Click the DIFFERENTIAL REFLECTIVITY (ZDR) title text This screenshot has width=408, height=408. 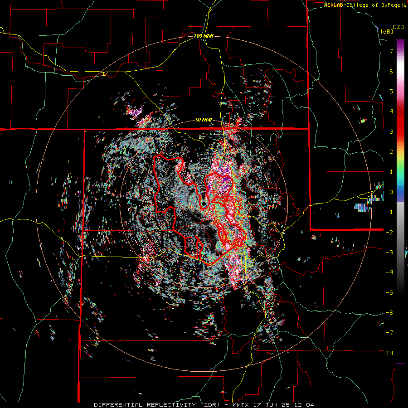(158, 405)
